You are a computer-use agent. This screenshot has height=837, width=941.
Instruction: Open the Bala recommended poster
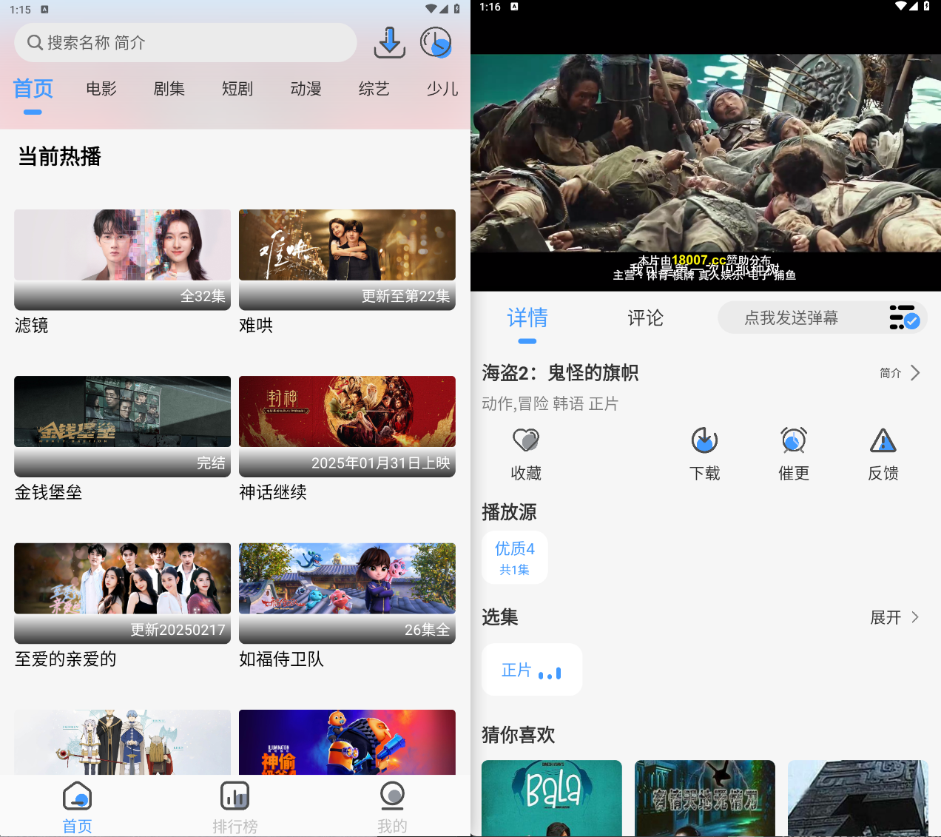[x=552, y=799]
